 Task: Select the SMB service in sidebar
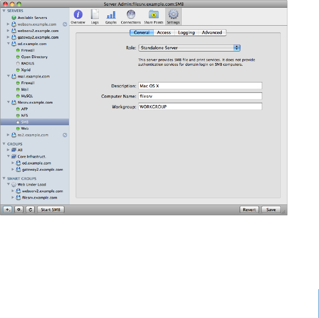tap(35, 122)
